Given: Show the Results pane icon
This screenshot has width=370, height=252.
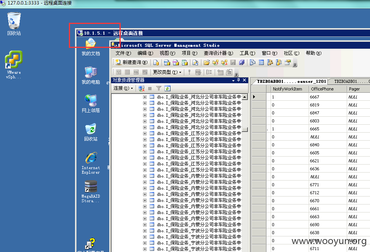Looking at the screenshot, I should pyautogui.click(x=145, y=72).
